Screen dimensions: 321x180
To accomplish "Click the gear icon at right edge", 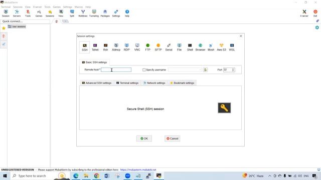I will pyautogui.click(x=317, y=27).
